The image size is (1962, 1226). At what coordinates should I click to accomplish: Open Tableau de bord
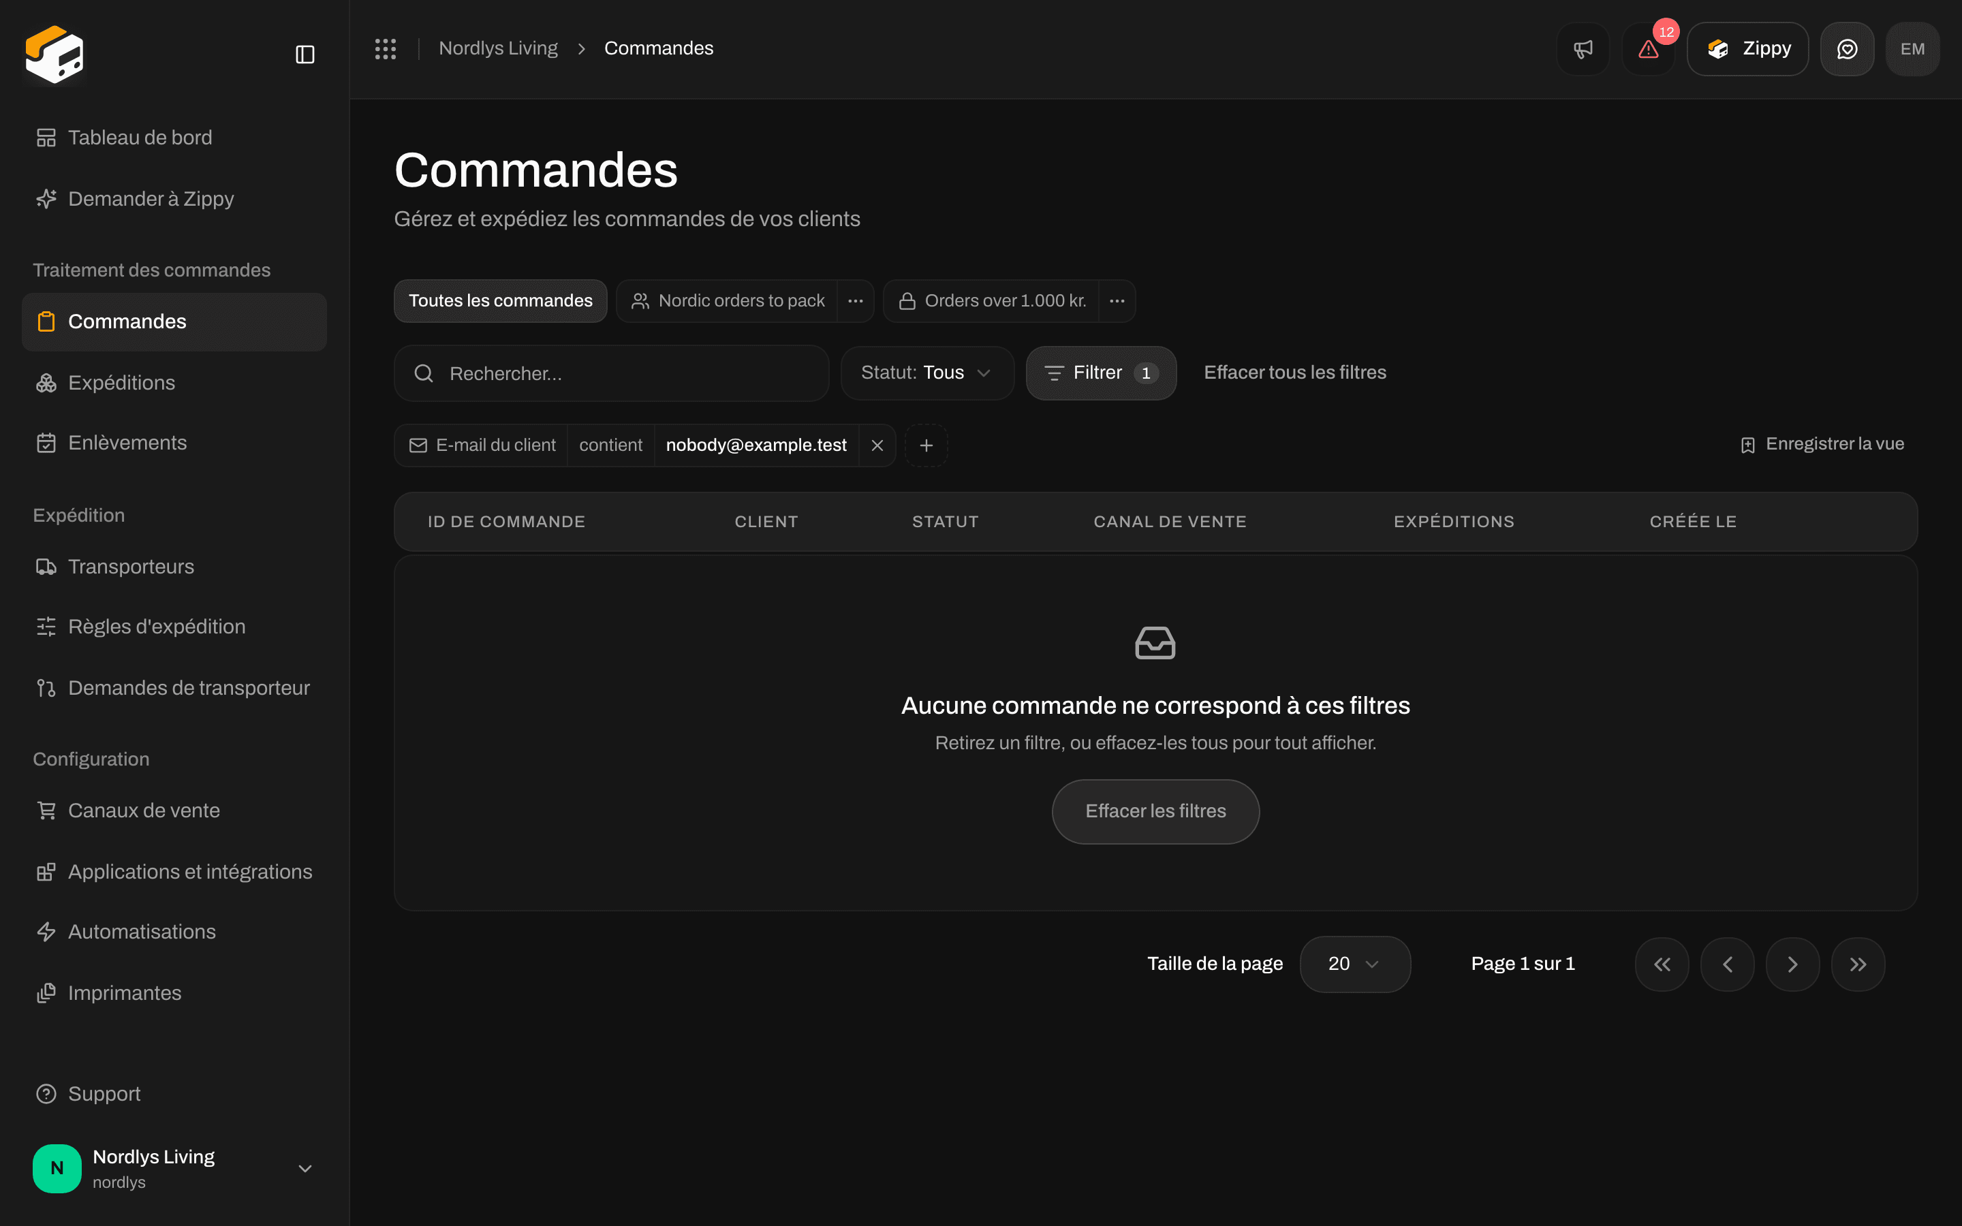point(174,138)
